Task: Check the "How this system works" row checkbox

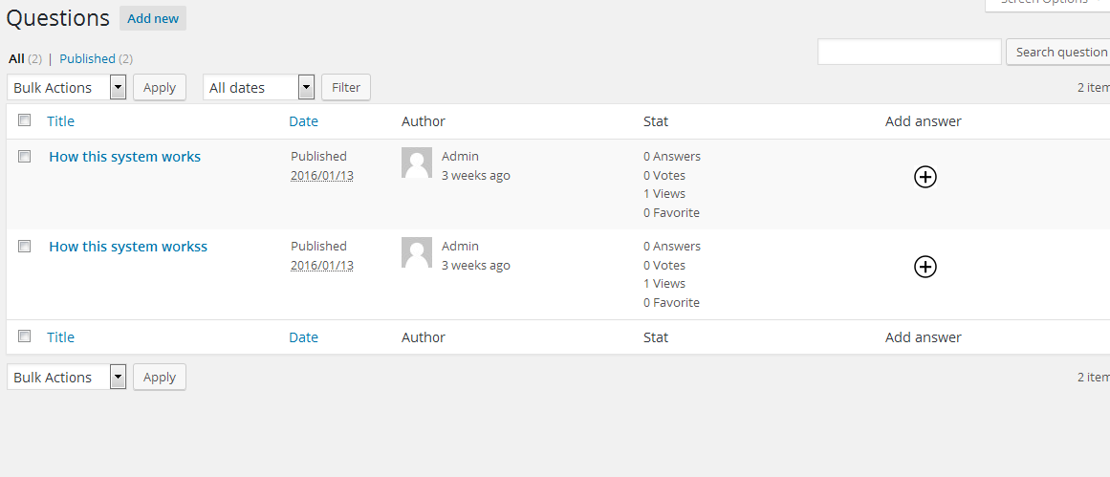Action: point(25,156)
